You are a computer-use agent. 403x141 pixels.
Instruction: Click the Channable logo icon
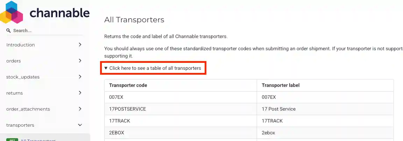click(x=12, y=13)
